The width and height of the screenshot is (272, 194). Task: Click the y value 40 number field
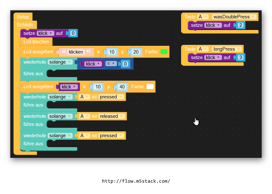pos(122,87)
